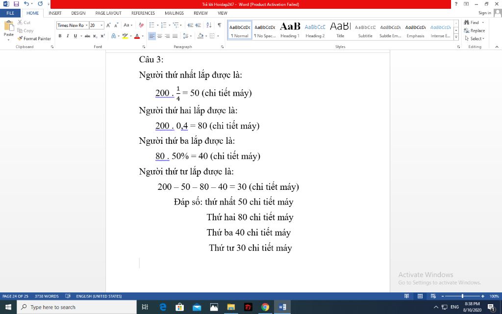Open Word Help question mark

tap(456, 4)
